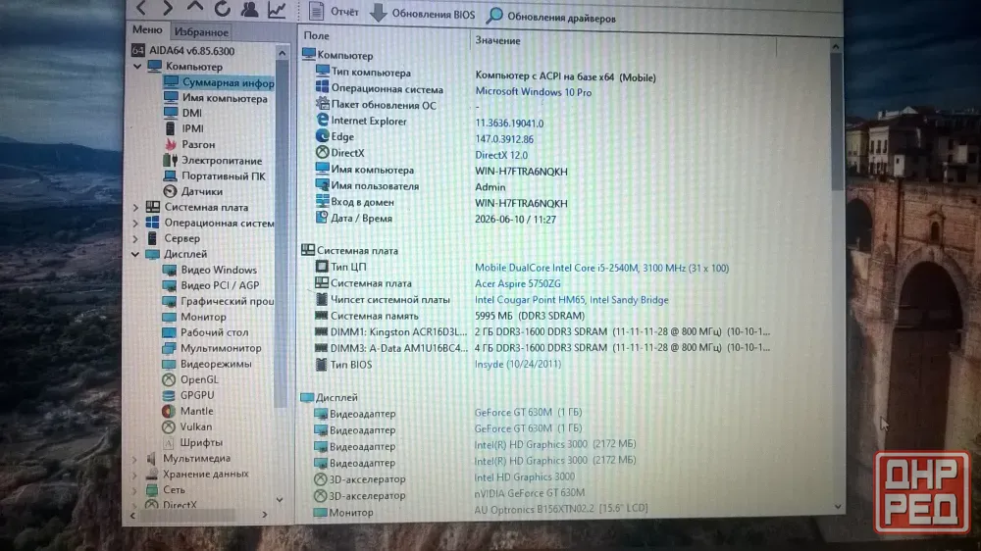This screenshot has height=551, width=981.
Task: Select the DIMM1: Kingston row
Action: 542,331
